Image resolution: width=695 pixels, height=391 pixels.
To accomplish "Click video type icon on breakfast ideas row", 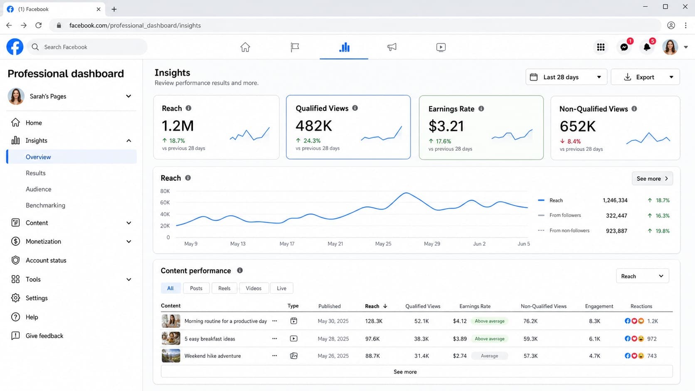I will pos(293,339).
